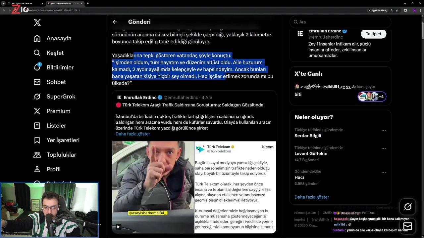Image resolution: width=424 pixels, height=238 pixels.
Task: Click the 'X'te Canlı' heading
Action: point(308,74)
